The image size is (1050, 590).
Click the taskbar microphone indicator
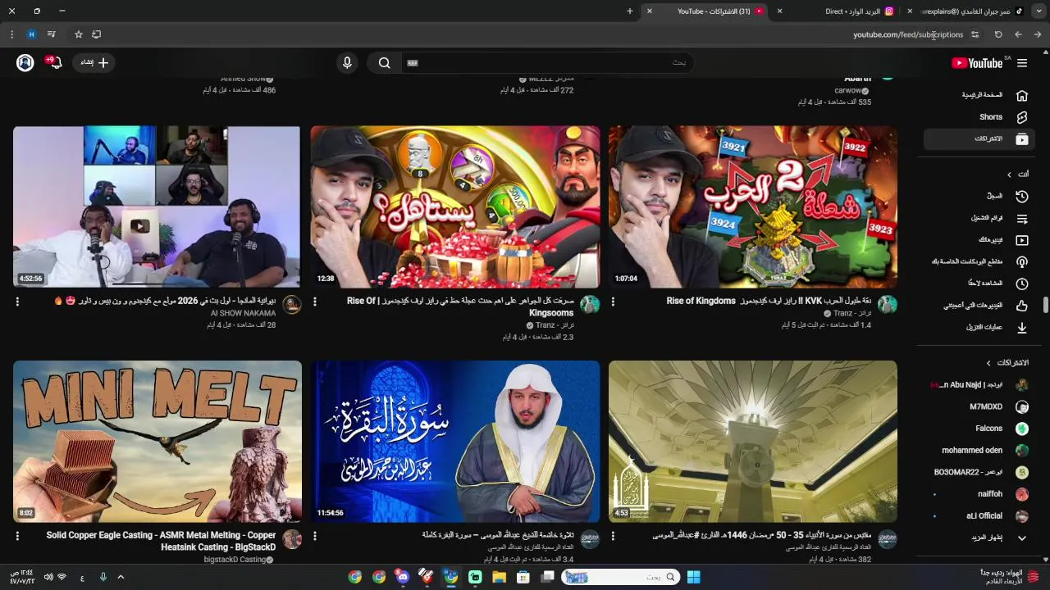103,578
